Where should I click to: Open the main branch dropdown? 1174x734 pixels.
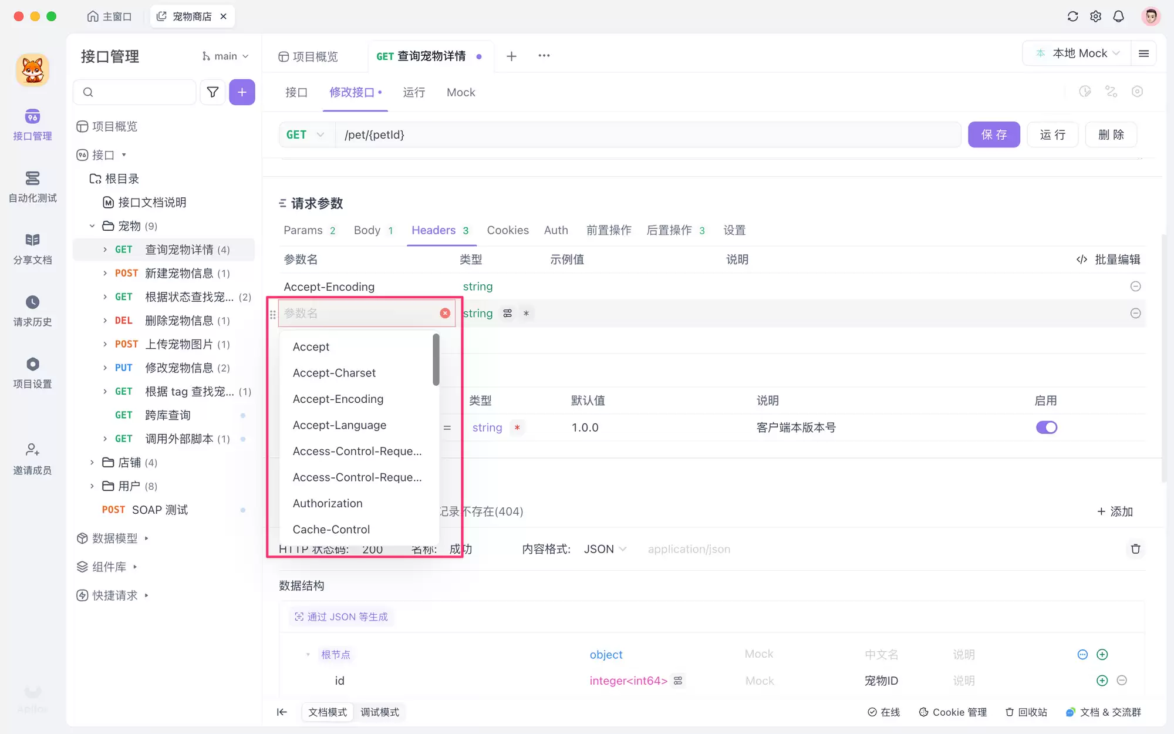(x=225, y=56)
